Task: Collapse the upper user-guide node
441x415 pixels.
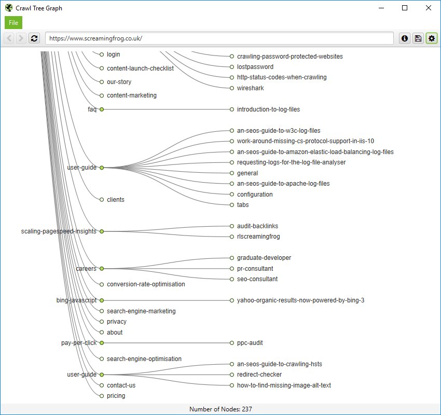Action: point(102,167)
